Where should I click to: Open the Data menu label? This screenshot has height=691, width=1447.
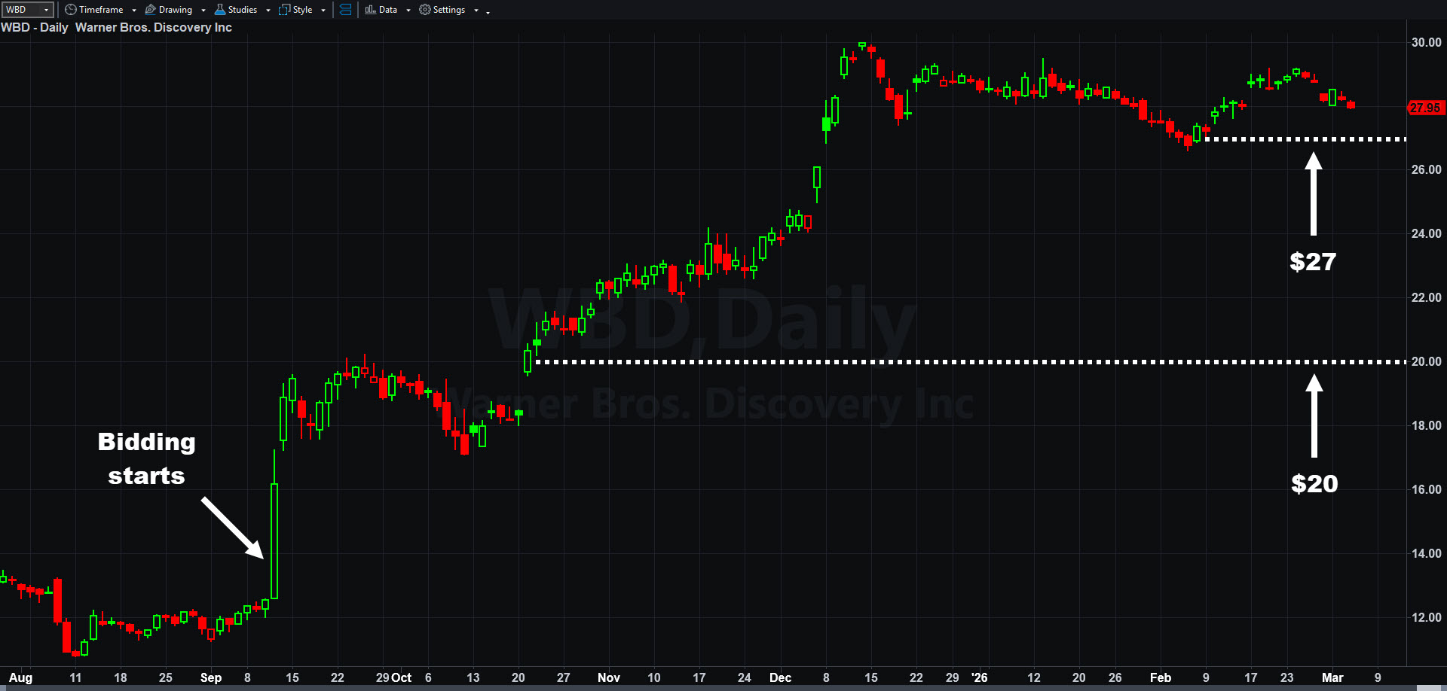(x=388, y=10)
